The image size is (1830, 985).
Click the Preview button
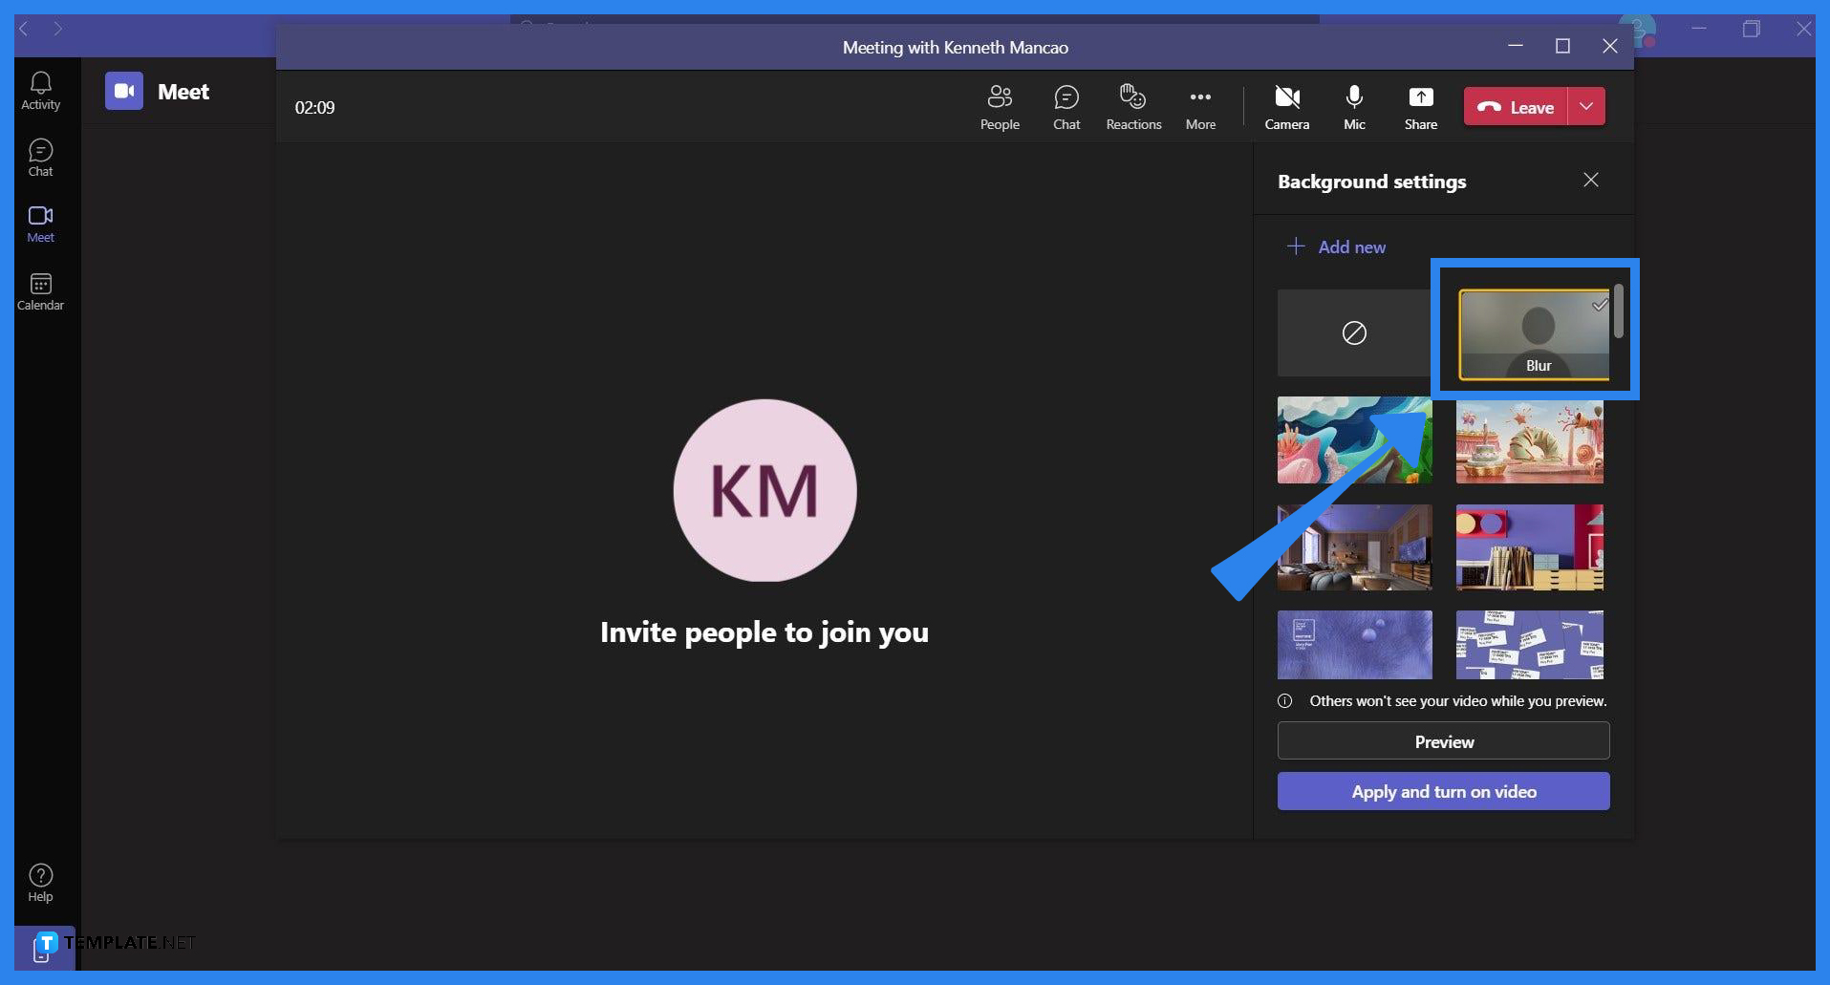coord(1443,740)
